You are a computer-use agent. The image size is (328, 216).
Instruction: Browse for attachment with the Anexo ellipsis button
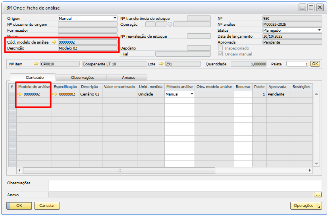[317, 195]
